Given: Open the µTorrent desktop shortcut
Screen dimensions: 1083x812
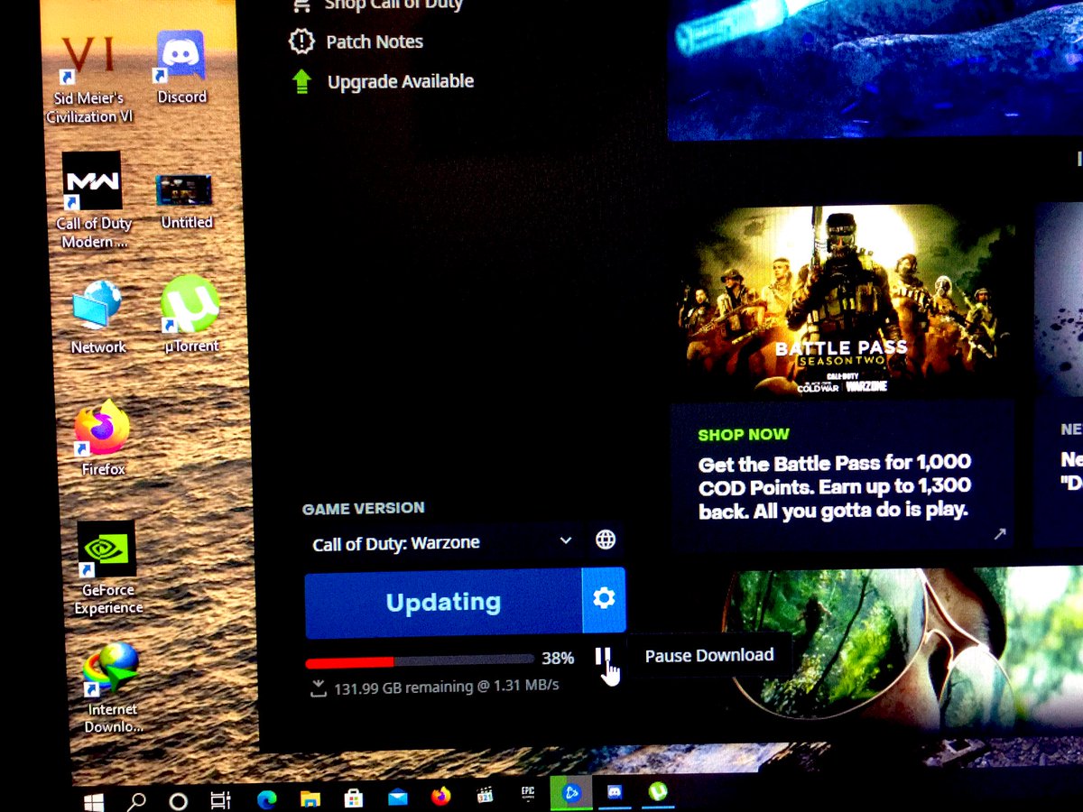Looking at the screenshot, I should click(190, 314).
